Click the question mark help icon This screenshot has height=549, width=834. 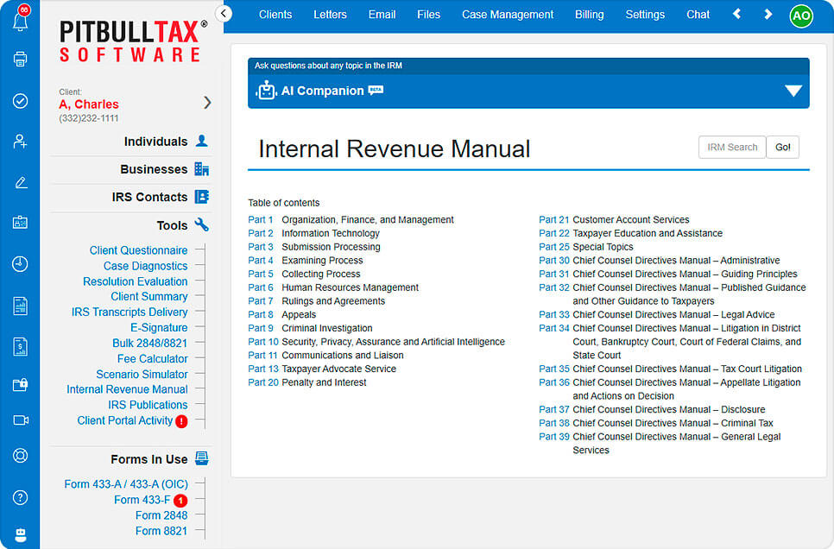[x=20, y=497]
